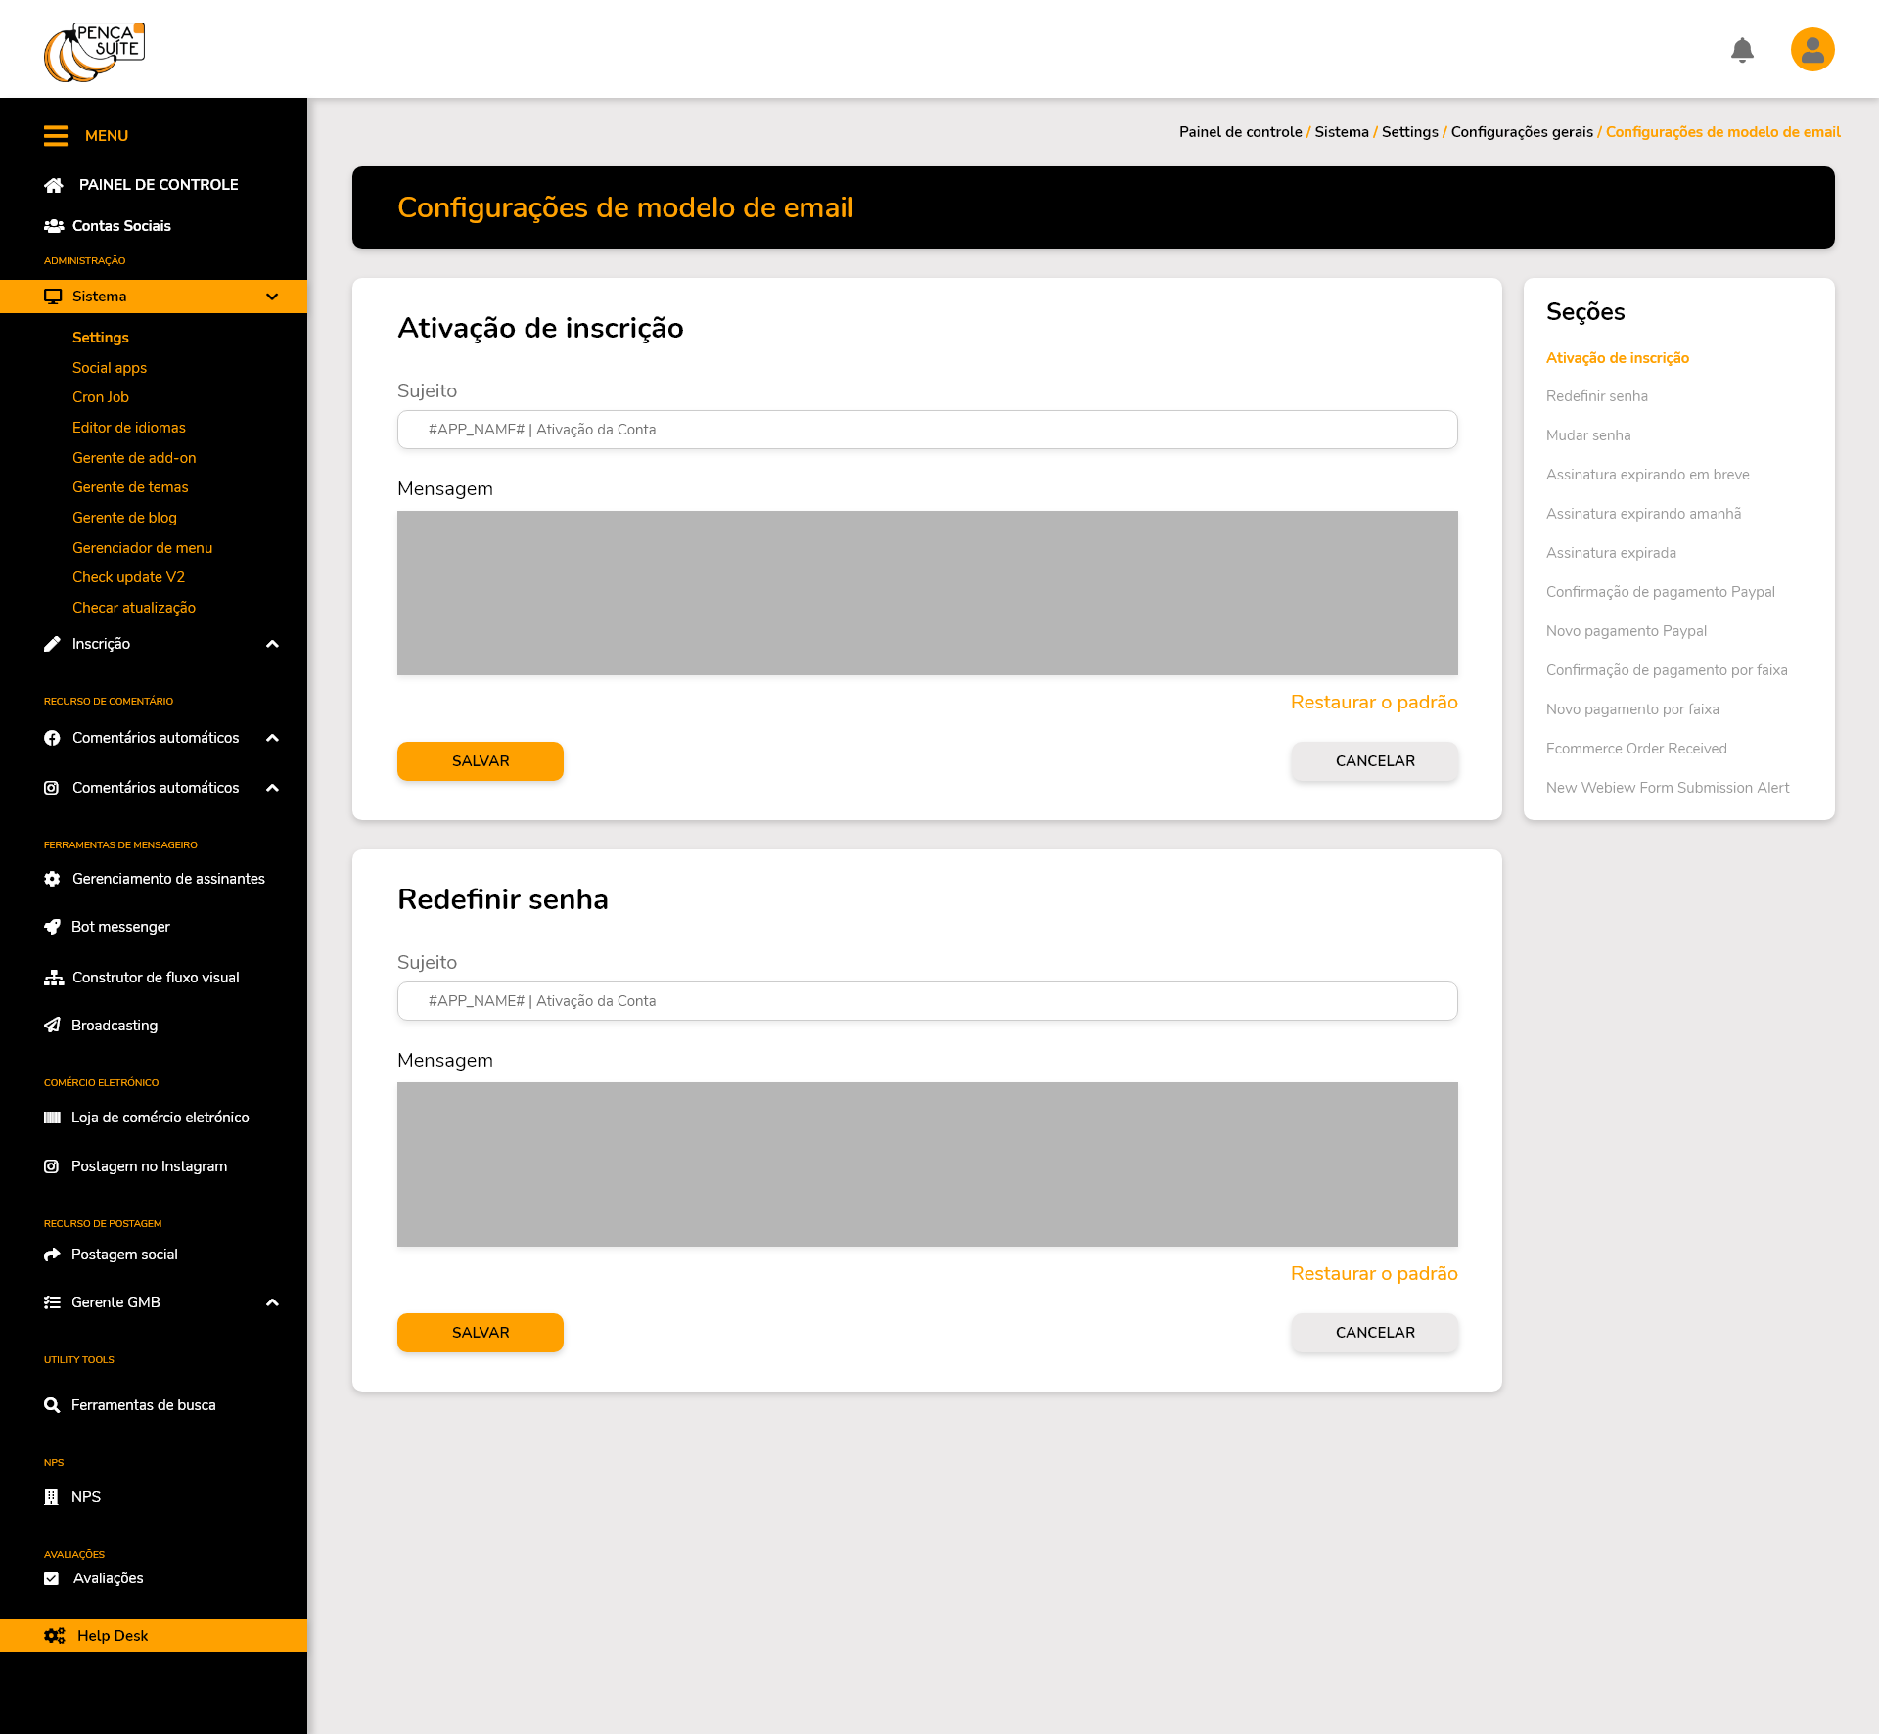Click the Construtor de fluxo visual icon
1879x1734 pixels.
(54, 978)
